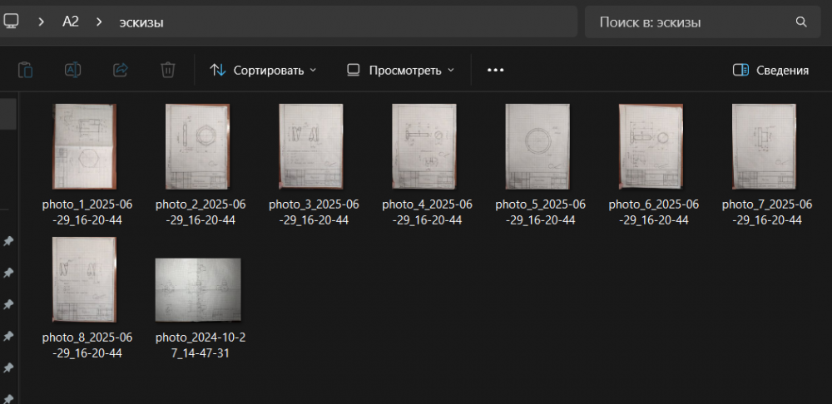832x404 pixels.
Task: Open the Сортировать sort dropdown
Action: point(263,70)
